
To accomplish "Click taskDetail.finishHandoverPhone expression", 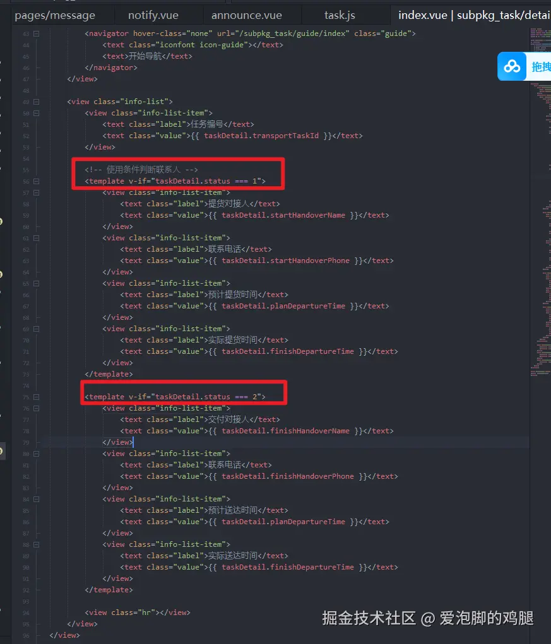I will (288, 476).
